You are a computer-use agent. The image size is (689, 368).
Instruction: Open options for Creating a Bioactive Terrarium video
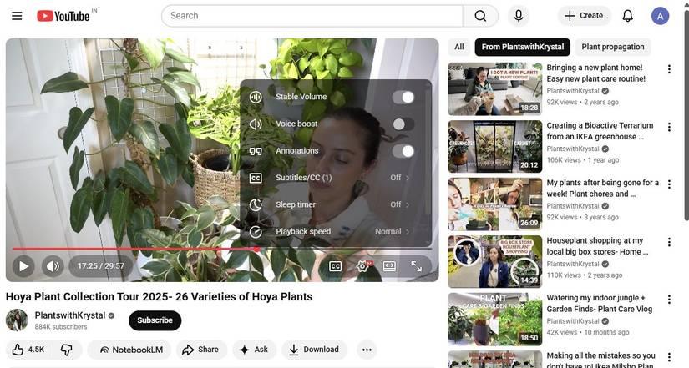point(669,127)
